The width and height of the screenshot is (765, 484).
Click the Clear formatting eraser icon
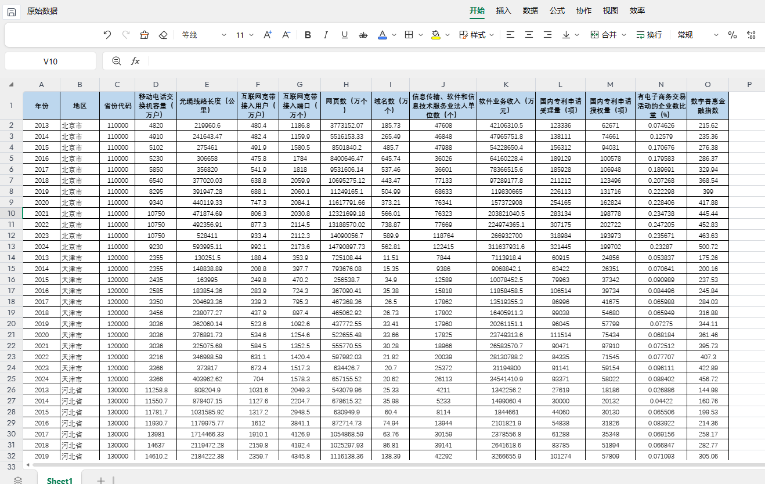pyautogui.click(x=163, y=35)
